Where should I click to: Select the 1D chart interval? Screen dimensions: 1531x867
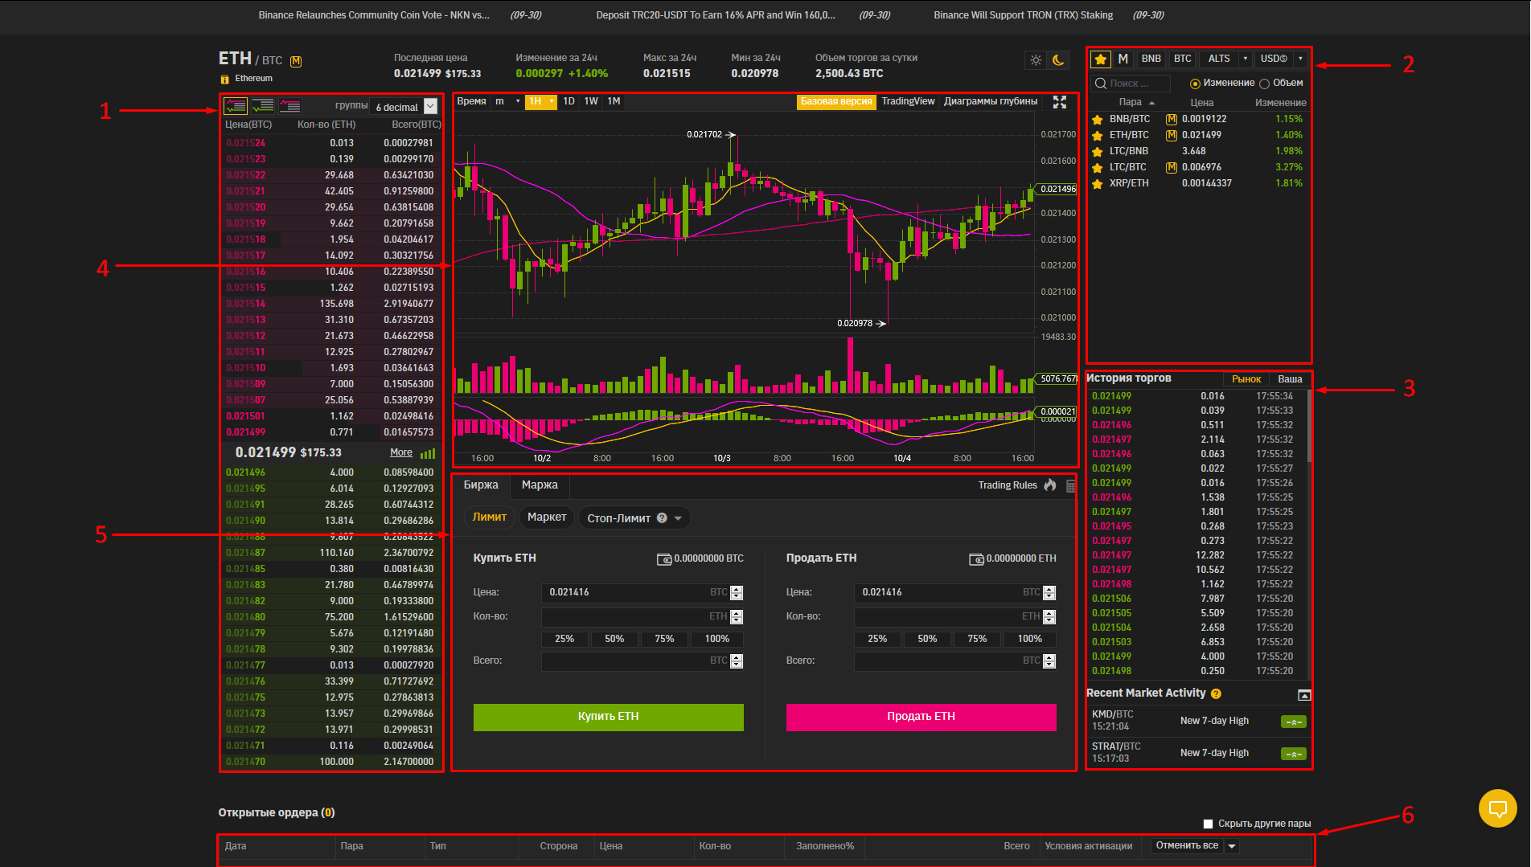[x=568, y=101]
